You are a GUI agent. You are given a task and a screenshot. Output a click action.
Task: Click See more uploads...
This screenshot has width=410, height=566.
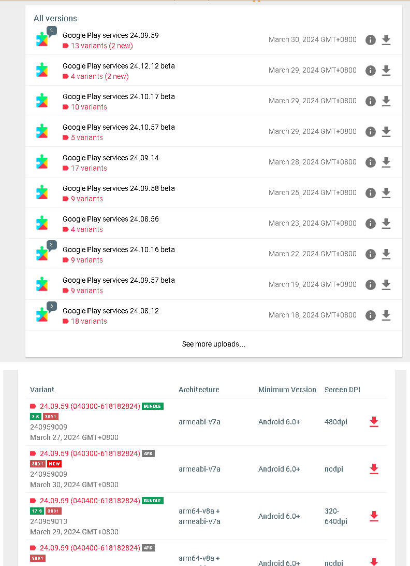(x=214, y=344)
